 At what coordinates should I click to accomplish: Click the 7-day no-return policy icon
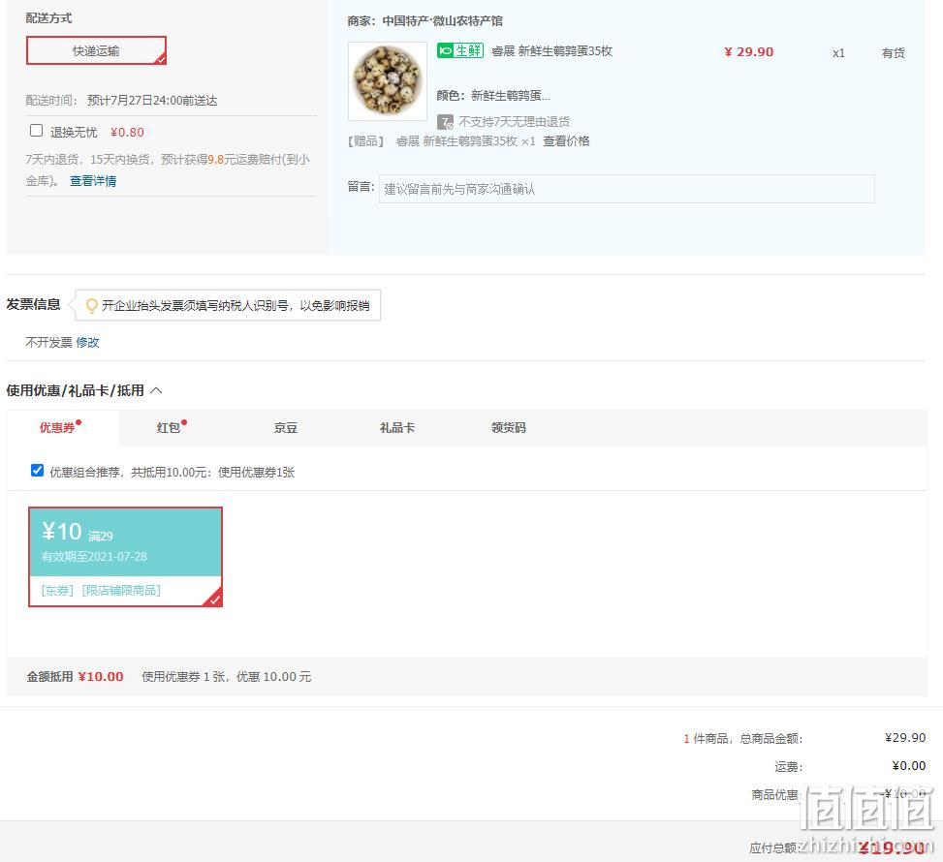445,122
